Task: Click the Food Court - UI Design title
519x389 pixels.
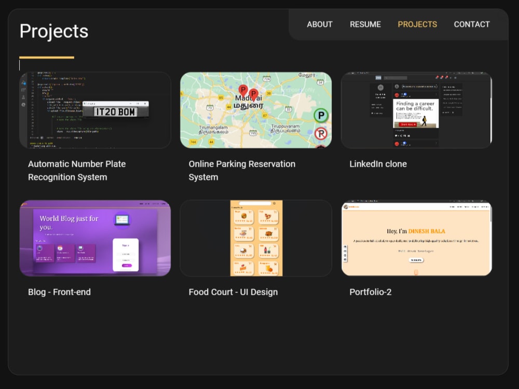Action: (233, 292)
